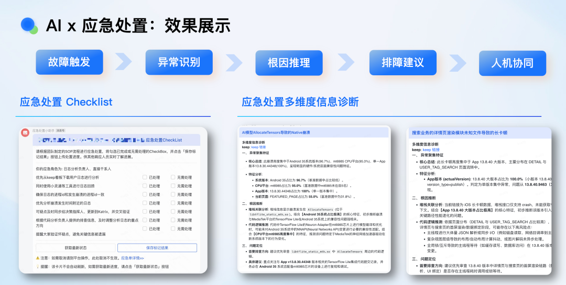
Task: Click the arrow between 故障触发 and 异常识别
Action: pyautogui.click(x=123, y=61)
